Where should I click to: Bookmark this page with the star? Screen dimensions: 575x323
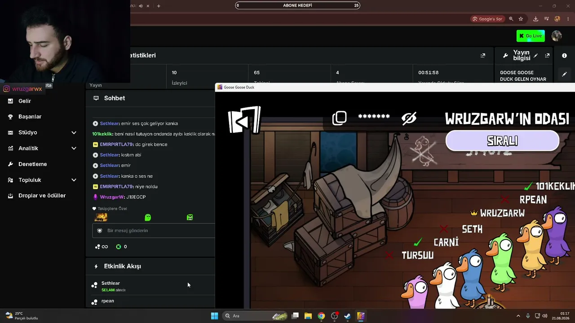tap(521, 19)
